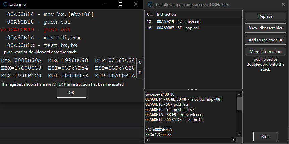
Task: Click OK in Extra info dialog
Action: [71, 93]
